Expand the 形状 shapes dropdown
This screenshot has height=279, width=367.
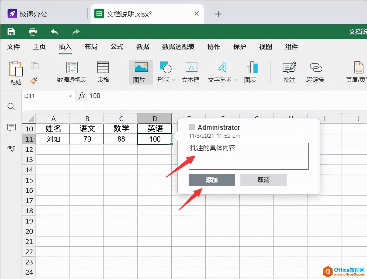tap(174, 80)
